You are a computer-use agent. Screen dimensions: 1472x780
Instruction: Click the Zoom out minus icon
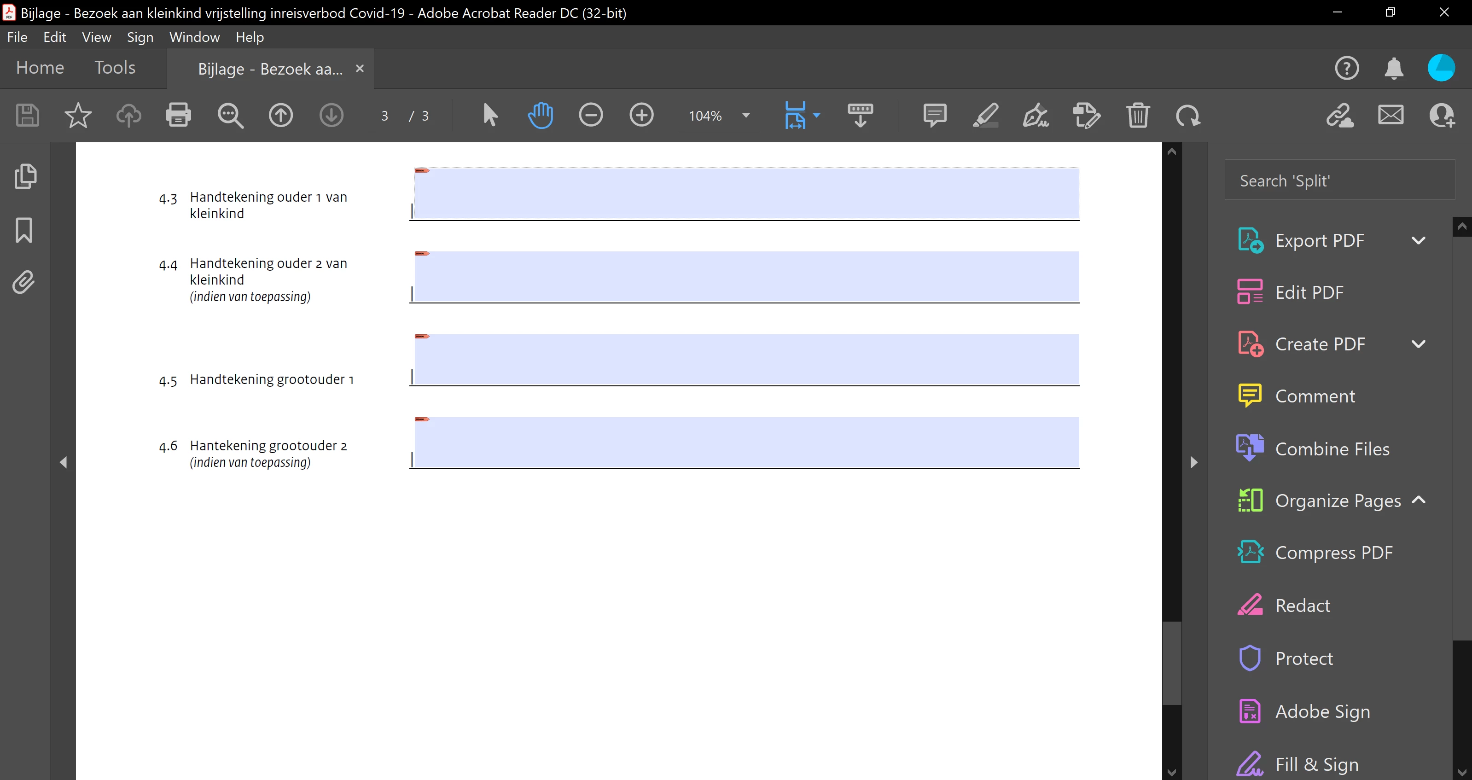[590, 115]
